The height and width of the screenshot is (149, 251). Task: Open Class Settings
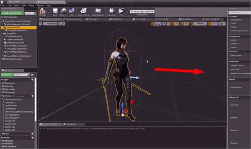[x=83, y=12]
